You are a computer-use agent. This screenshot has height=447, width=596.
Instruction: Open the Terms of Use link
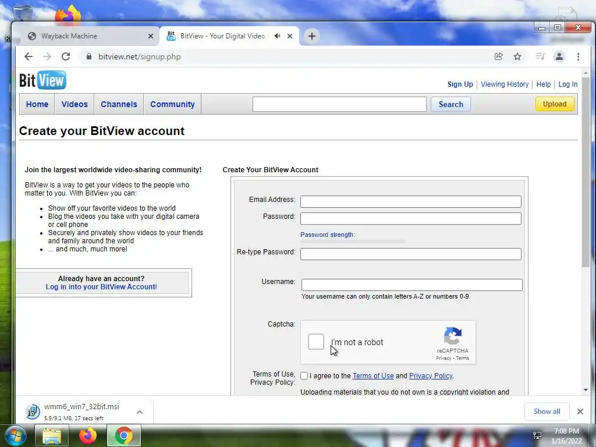pyautogui.click(x=373, y=376)
